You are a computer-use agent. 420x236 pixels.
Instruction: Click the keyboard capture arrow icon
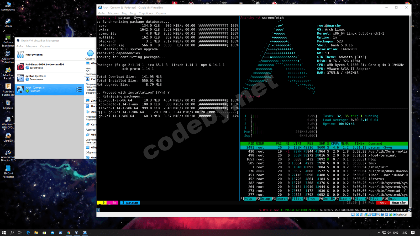pyautogui.click(x=395, y=214)
